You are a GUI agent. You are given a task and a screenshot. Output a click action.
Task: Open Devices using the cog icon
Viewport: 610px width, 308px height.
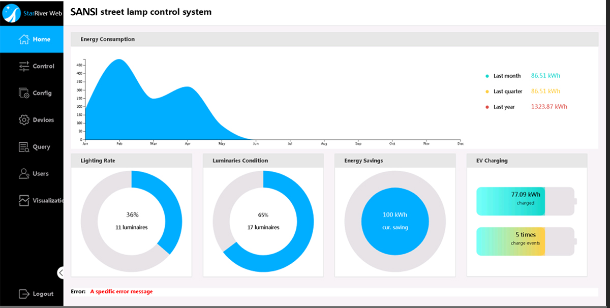24,120
